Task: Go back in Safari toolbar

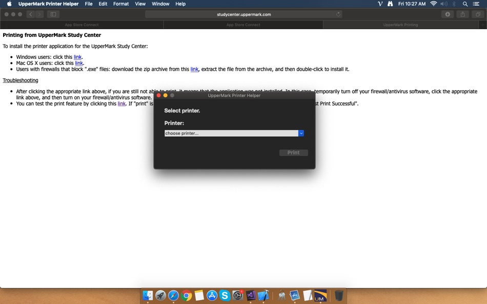Action: (x=30, y=14)
